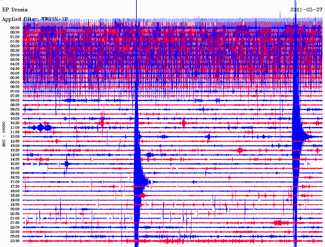Select the 15:30 time label
This screenshot has width=325, height=247.
15,168
